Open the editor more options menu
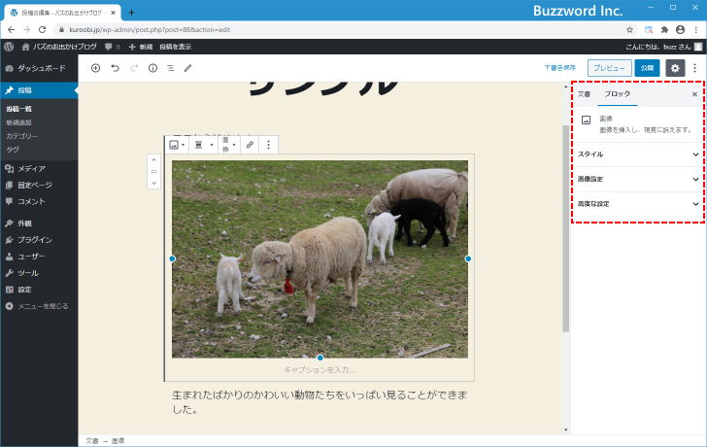Image resolution: width=707 pixels, height=447 pixels. pyautogui.click(x=694, y=68)
